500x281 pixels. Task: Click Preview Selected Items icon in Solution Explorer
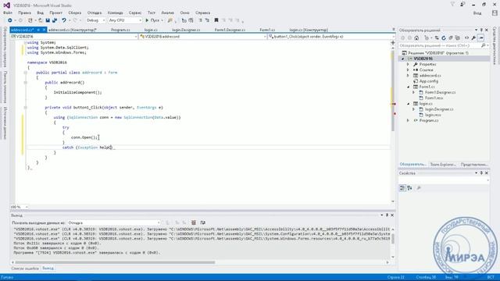(481, 38)
